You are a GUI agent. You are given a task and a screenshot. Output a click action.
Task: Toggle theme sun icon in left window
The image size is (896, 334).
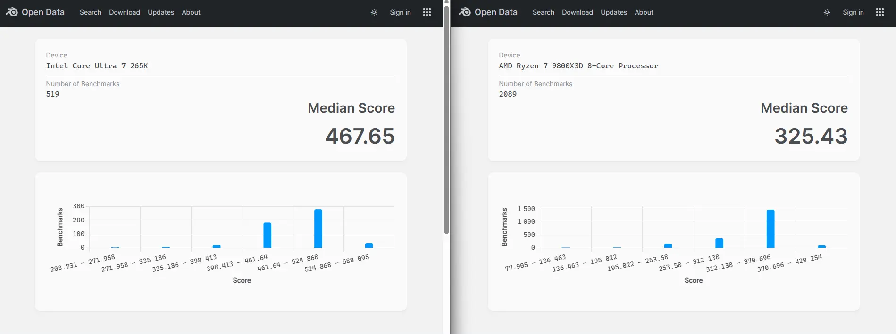click(x=374, y=12)
